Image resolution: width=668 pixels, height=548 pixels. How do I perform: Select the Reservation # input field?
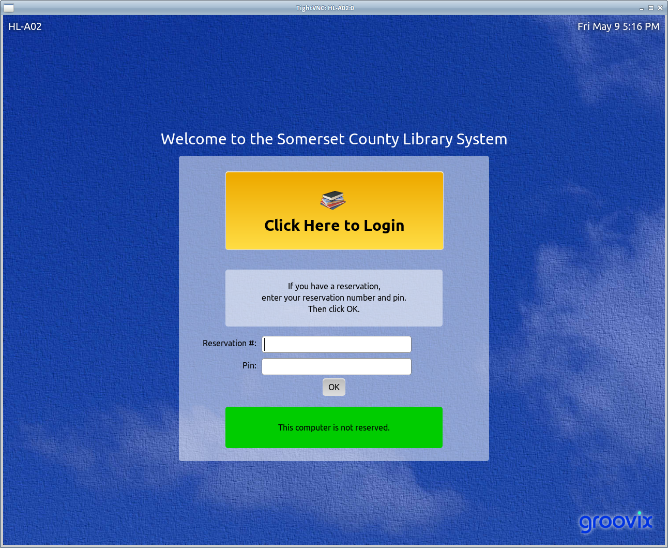(336, 344)
